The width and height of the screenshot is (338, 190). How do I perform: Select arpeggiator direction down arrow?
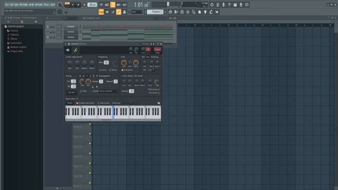87,76
